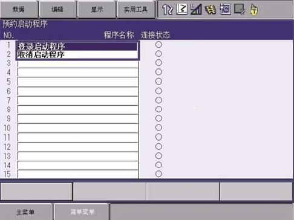The width and height of the screenshot is (294, 220).
Task: Select 登录启动程序 in the popup list
Action: (77, 47)
